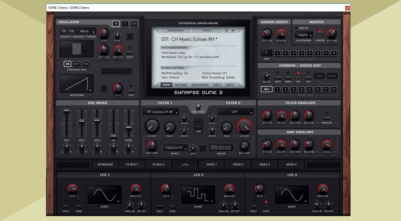Screen dimensions: 401x221
Task: Open the FX BUS 1 tab
Action: 132,164
